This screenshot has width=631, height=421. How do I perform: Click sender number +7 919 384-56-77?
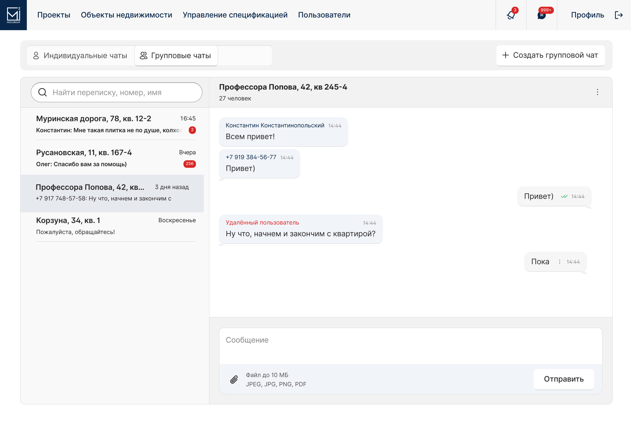(x=251, y=157)
